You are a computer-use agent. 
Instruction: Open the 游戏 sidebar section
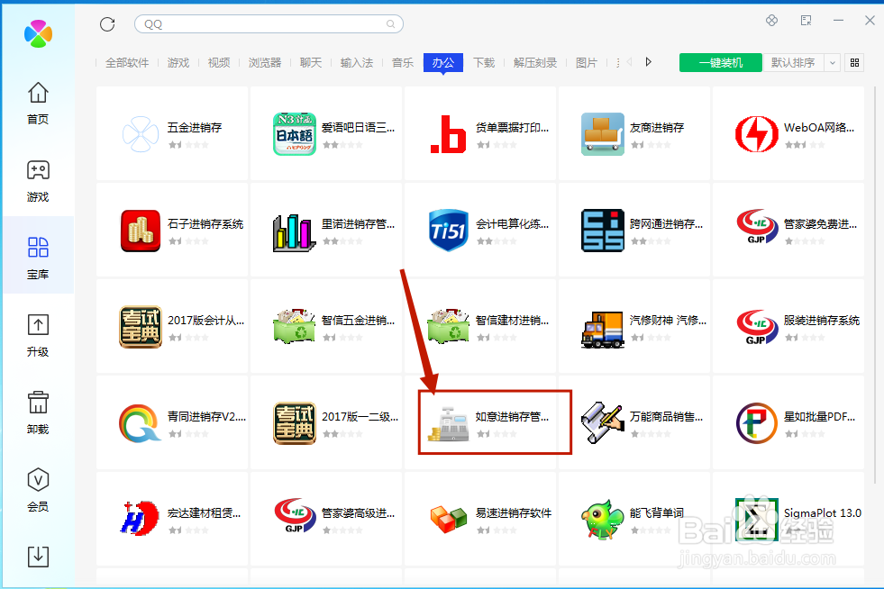coord(38,181)
